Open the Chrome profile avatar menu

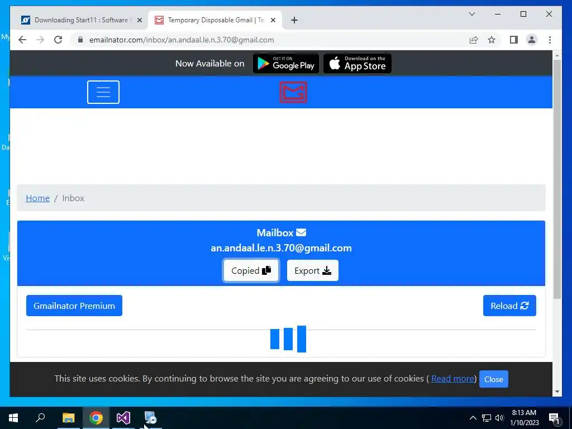click(x=532, y=40)
